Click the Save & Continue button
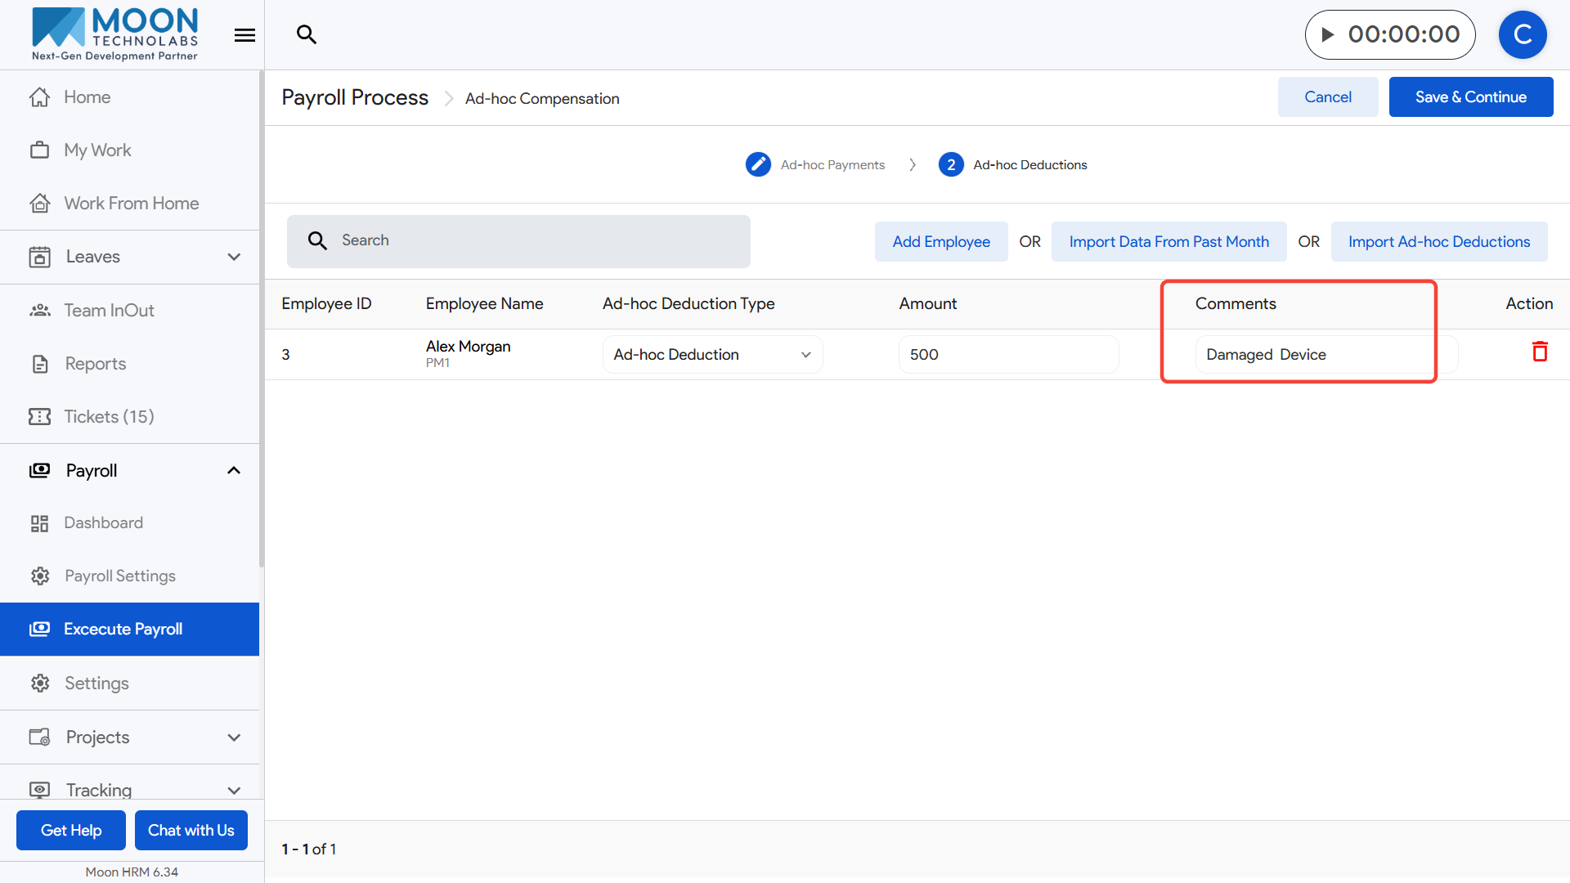This screenshot has height=883, width=1570. coord(1470,97)
